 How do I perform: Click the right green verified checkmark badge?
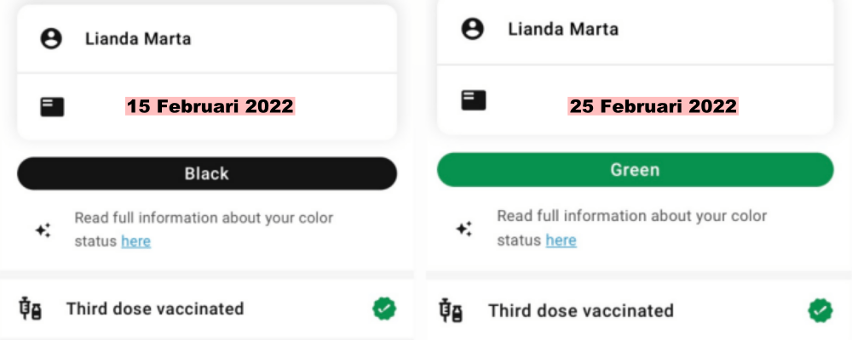pyautogui.click(x=820, y=310)
